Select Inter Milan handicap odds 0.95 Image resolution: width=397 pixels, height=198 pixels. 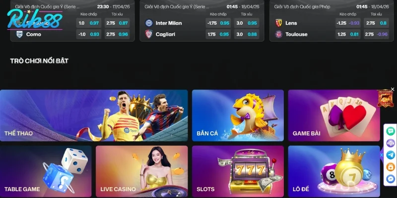tap(218, 23)
